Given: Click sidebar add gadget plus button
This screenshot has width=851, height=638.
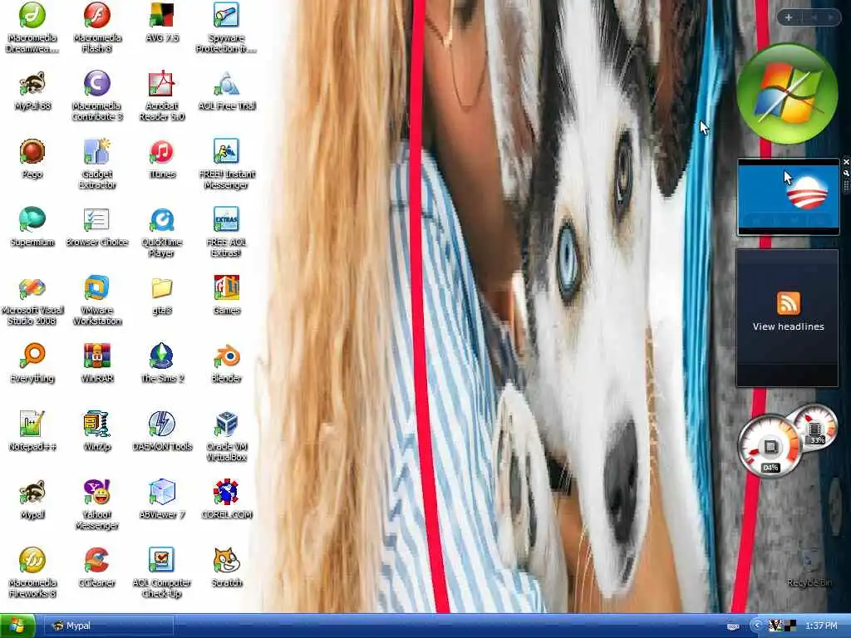Looking at the screenshot, I should point(789,17).
